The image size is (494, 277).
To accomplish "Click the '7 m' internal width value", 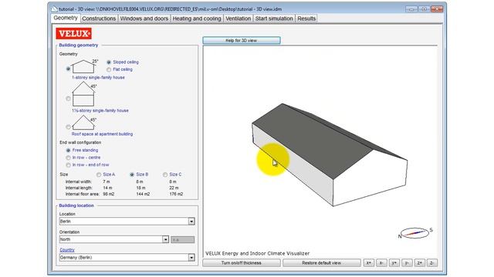I will point(107,182).
